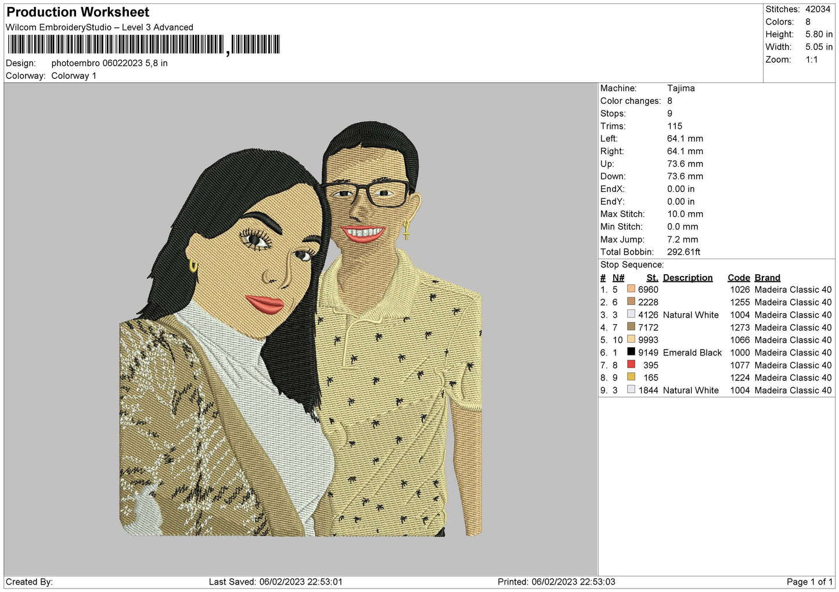Click 'Wilcom EmbroideryStudio – Level 3 Advanced'
Image resolution: width=839 pixels, height=592 pixels.
pos(99,27)
